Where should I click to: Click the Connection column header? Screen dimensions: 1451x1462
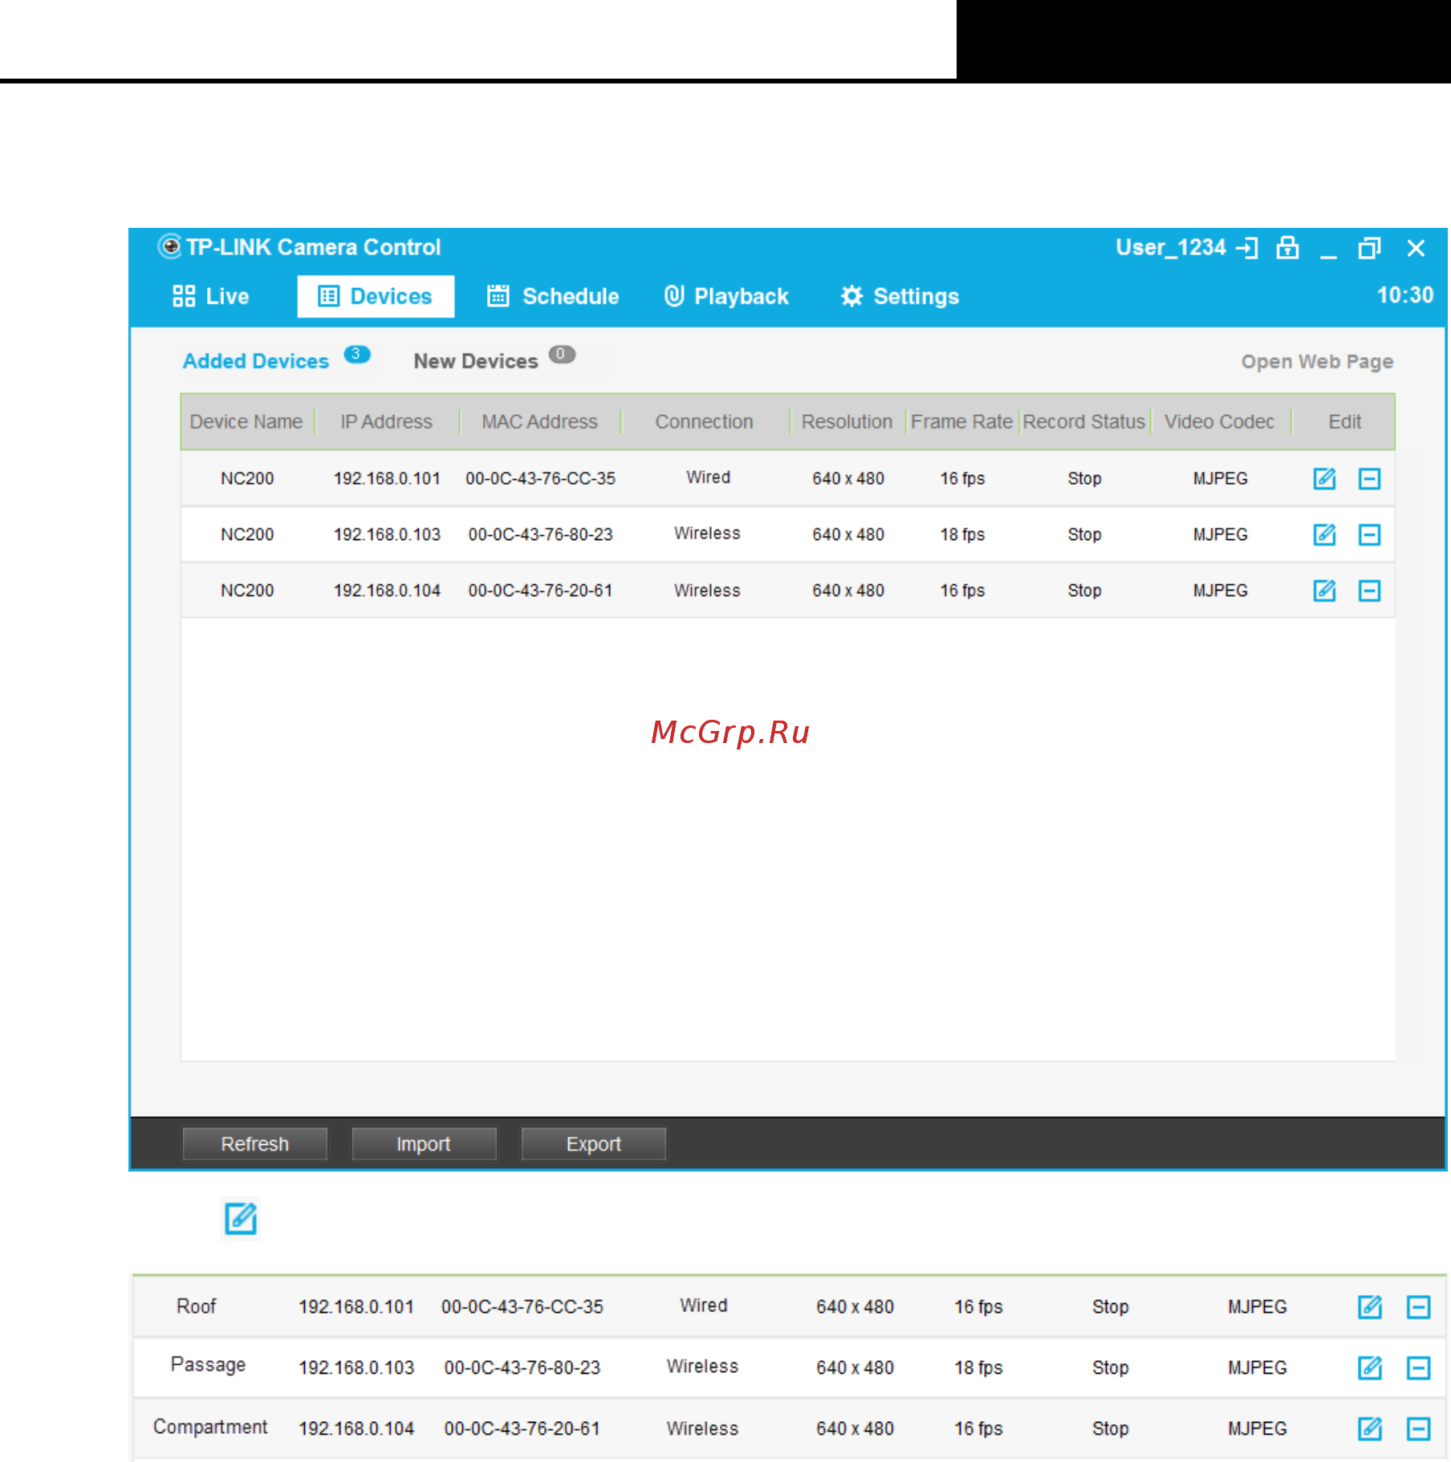(x=704, y=421)
